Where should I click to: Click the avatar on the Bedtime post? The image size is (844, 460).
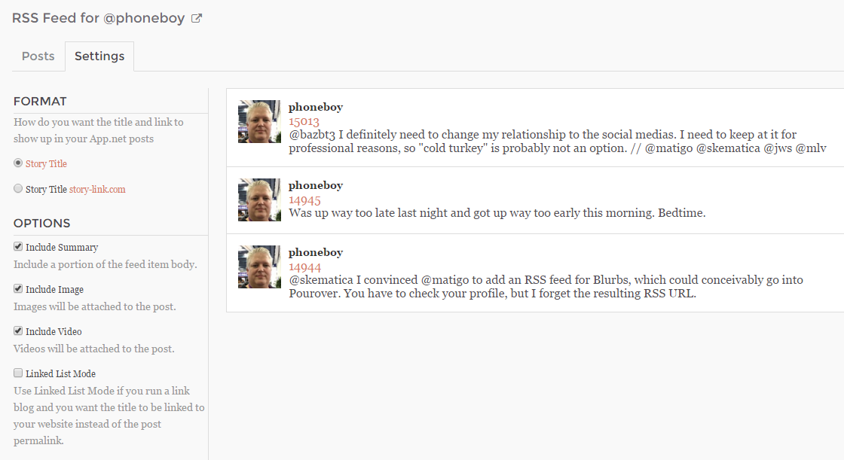coord(259,200)
